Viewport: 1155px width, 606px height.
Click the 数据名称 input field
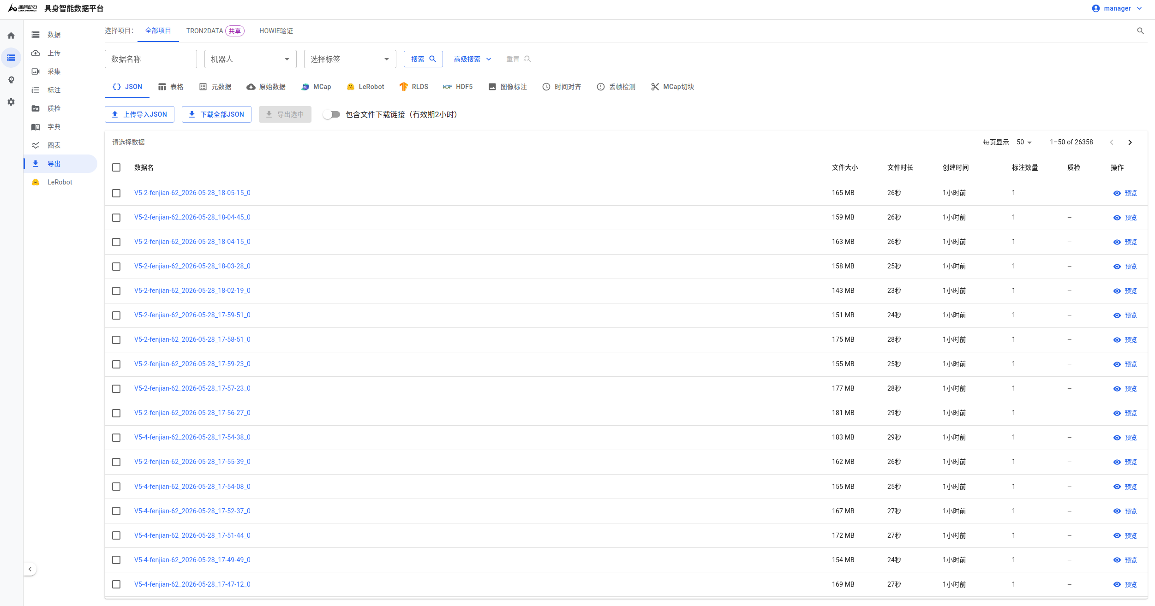pyautogui.click(x=151, y=59)
